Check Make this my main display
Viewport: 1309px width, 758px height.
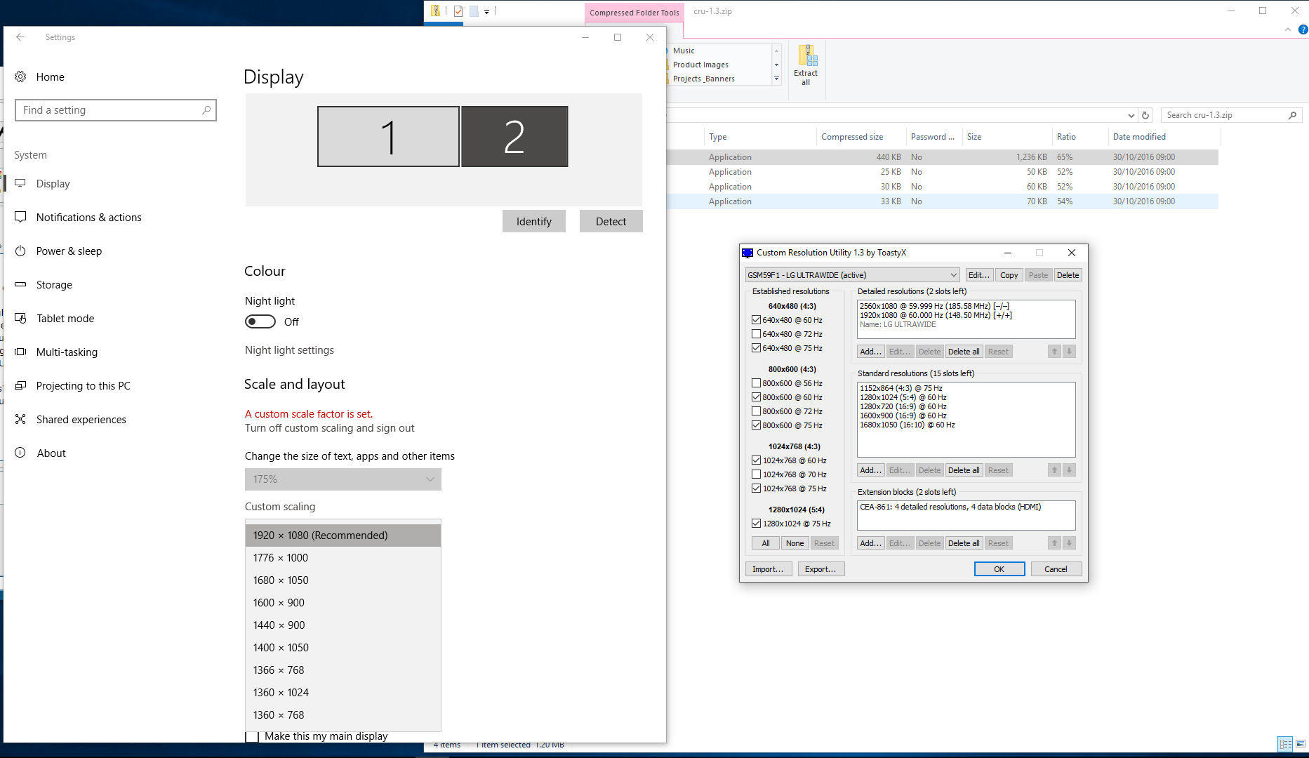pyautogui.click(x=252, y=736)
